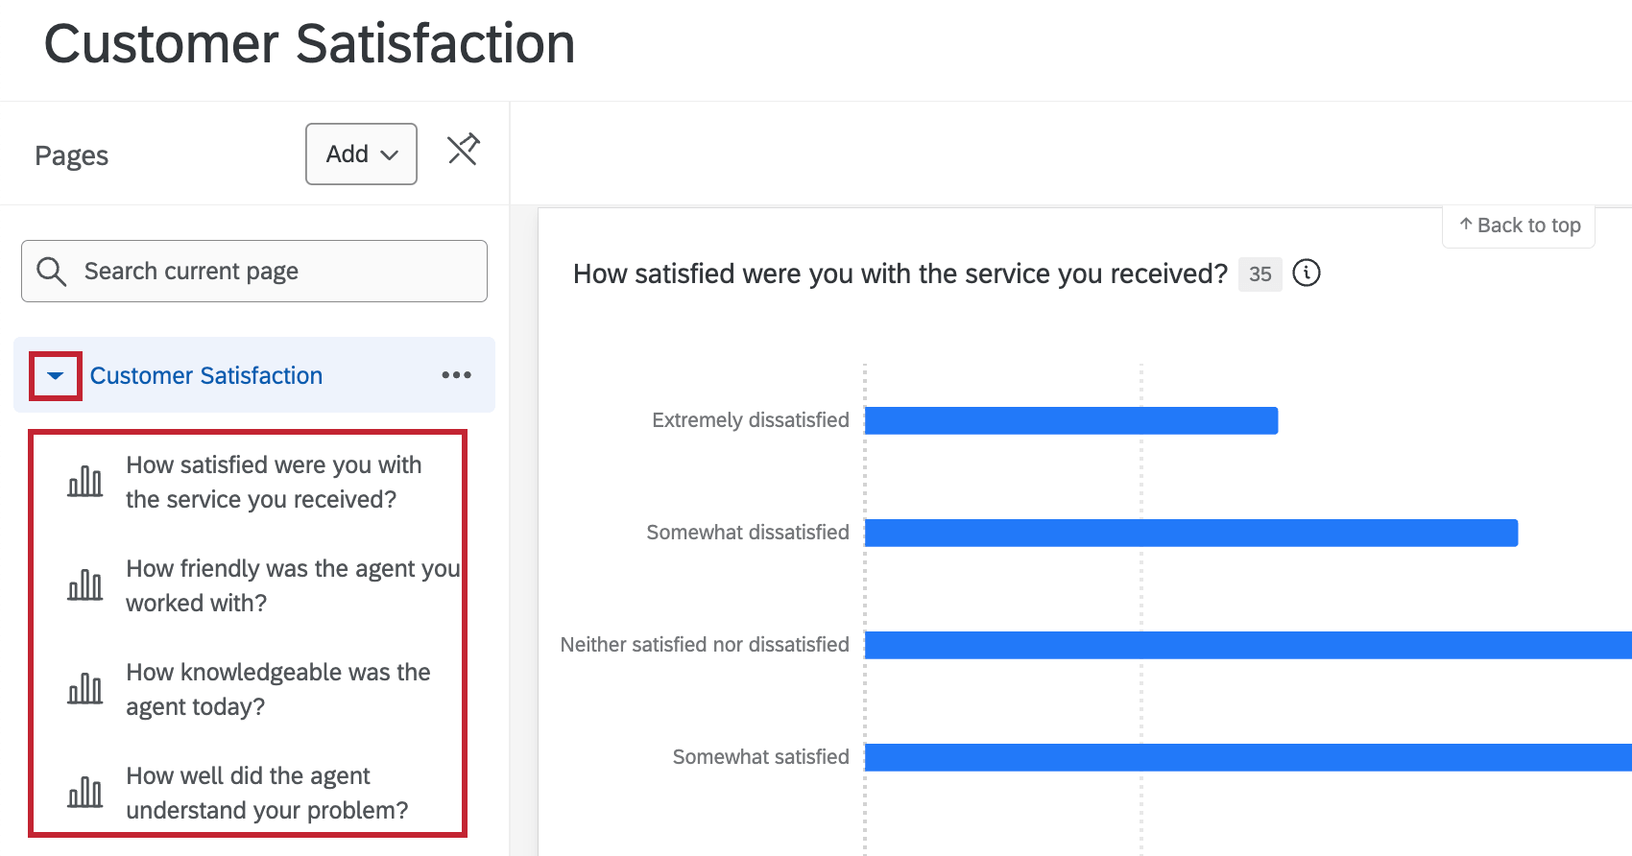The width and height of the screenshot is (1632, 856).
Task: Select 'How satisfied were you with the service' item
Action: [x=274, y=482]
